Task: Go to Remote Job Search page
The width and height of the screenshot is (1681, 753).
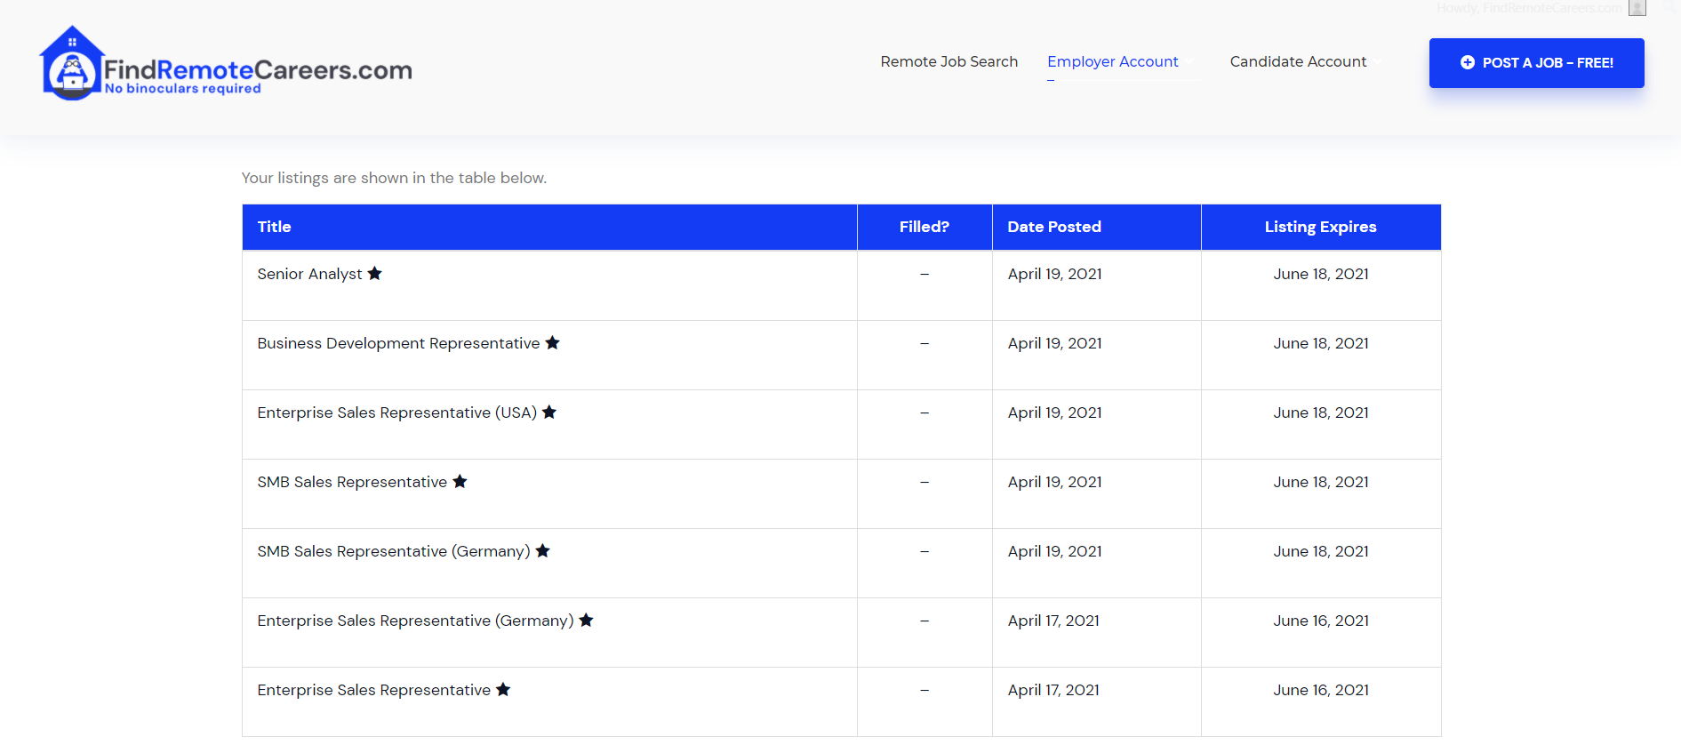Action: tap(949, 61)
